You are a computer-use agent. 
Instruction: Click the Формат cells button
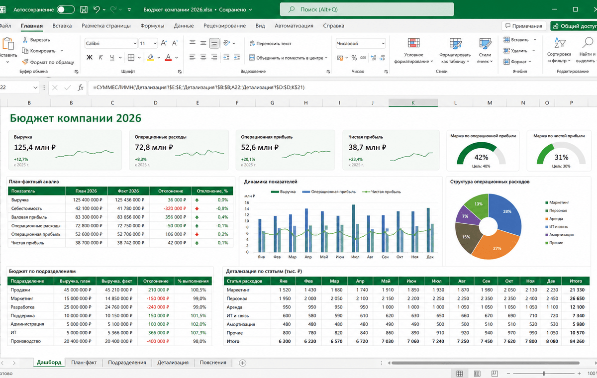pyautogui.click(x=517, y=62)
